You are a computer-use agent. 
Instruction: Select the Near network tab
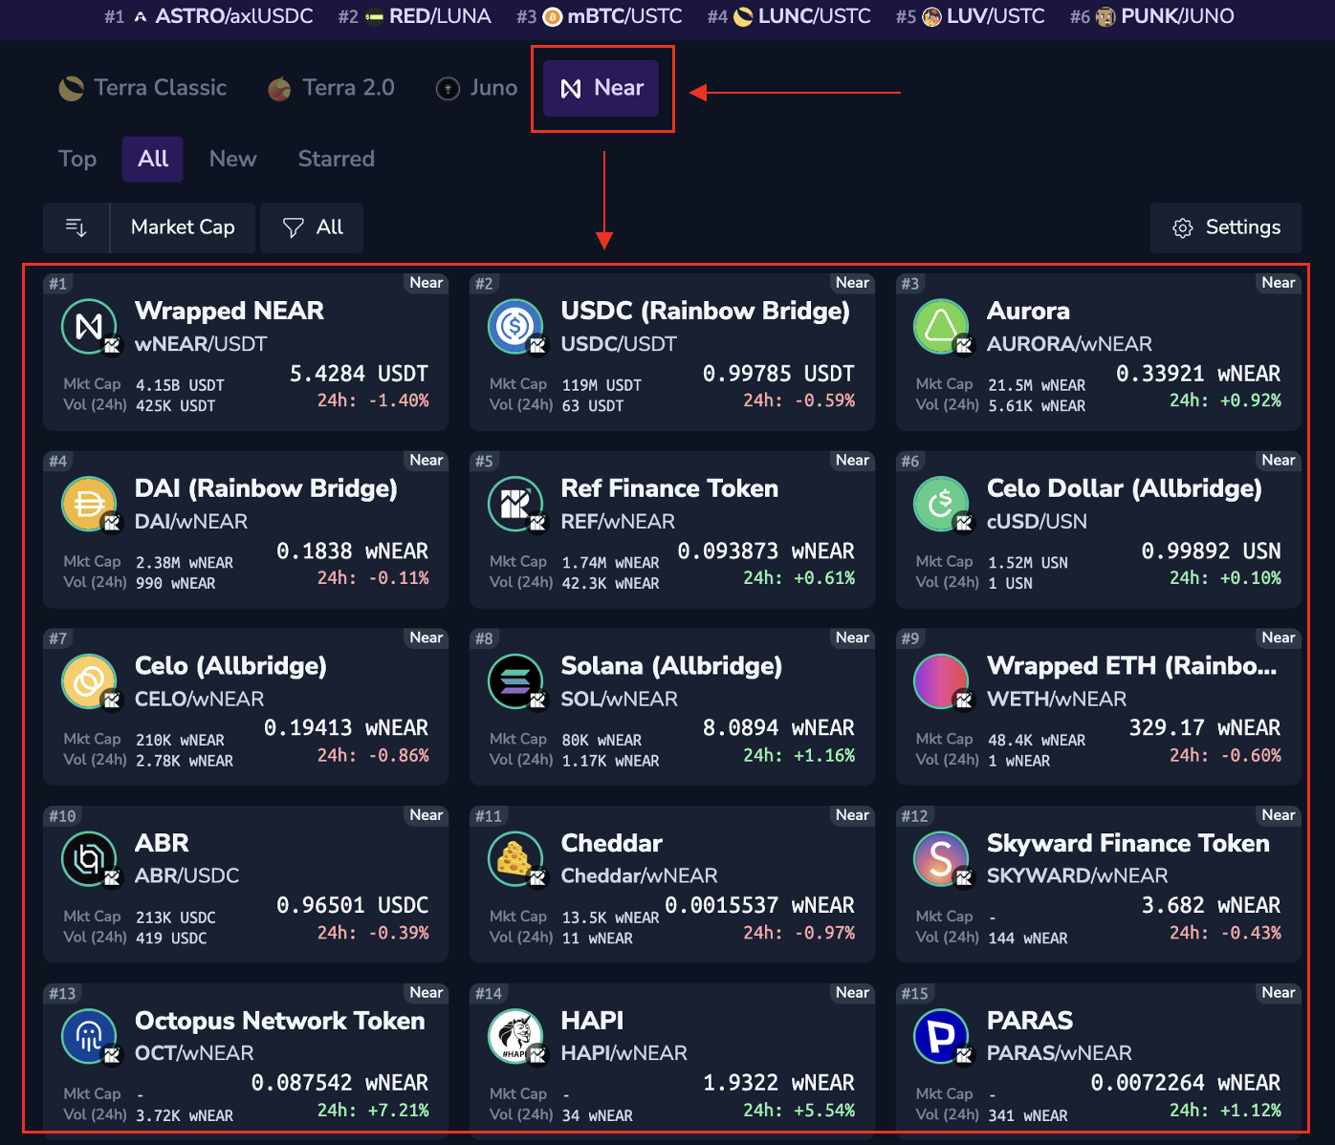pyautogui.click(x=602, y=88)
